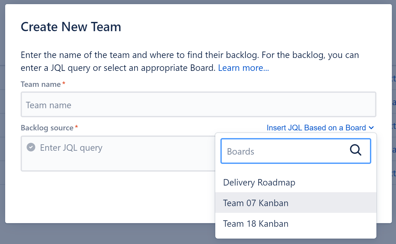The width and height of the screenshot is (396, 244).
Task: Click the Create New Team dialog title
Action: (71, 27)
